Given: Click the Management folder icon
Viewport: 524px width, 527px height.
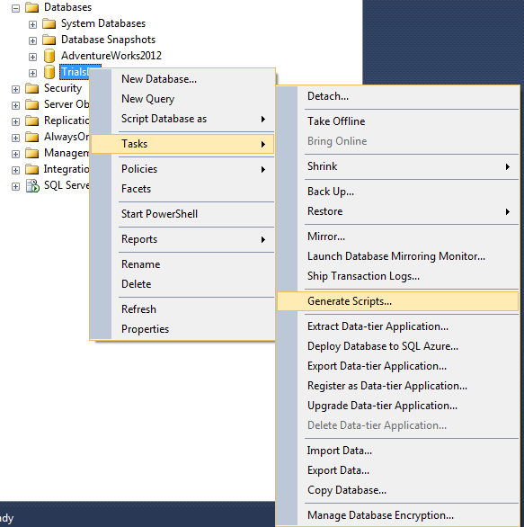Looking at the screenshot, I should pyautogui.click(x=32, y=153).
